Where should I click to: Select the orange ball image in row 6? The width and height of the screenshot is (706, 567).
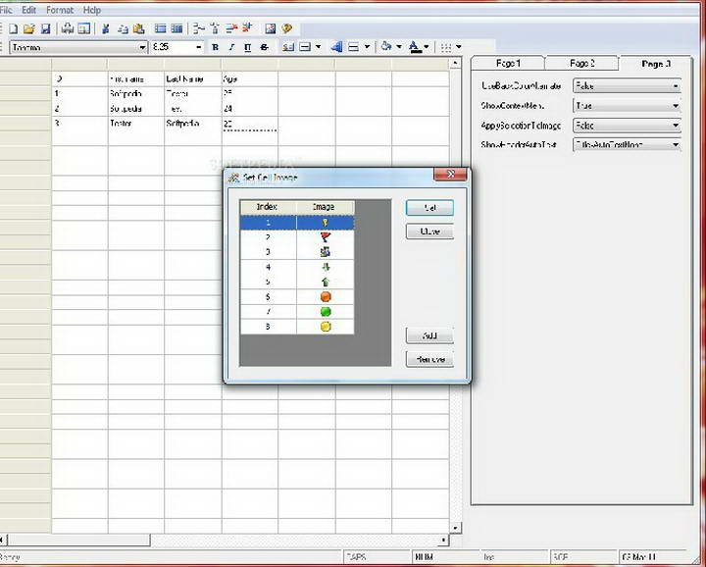pyautogui.click(x=326, y=295)
